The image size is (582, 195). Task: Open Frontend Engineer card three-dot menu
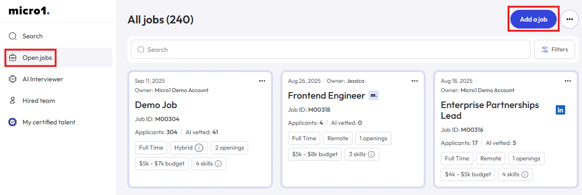(x=414, y=81)
